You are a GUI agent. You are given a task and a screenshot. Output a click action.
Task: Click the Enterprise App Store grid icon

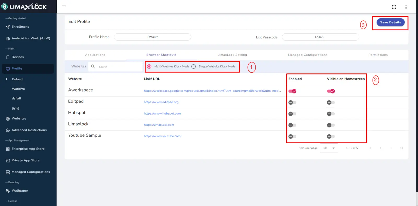(8, 149)
